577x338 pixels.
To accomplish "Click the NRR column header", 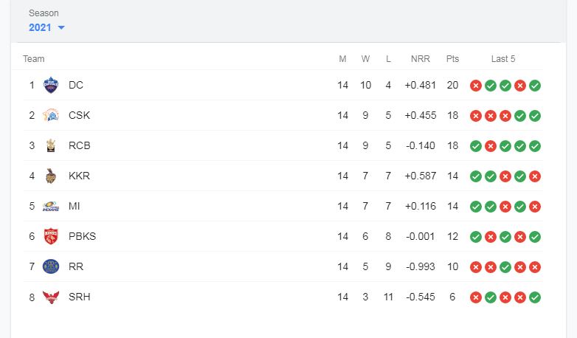I will [421, 59].
